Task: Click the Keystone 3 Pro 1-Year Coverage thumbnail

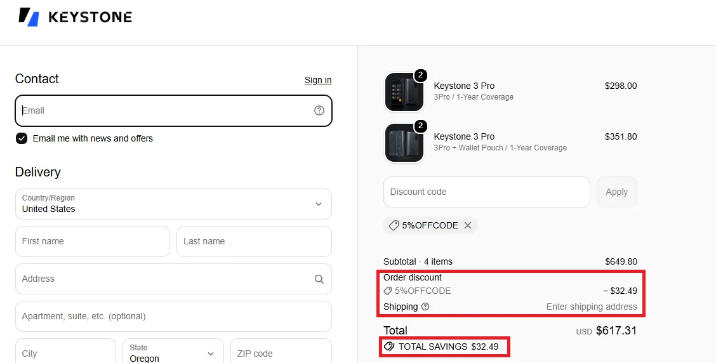Action: click(404, 92)
